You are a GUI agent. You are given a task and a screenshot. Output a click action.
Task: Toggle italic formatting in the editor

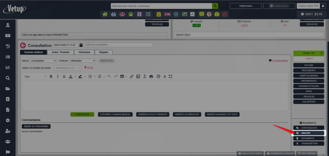point(58,76)
